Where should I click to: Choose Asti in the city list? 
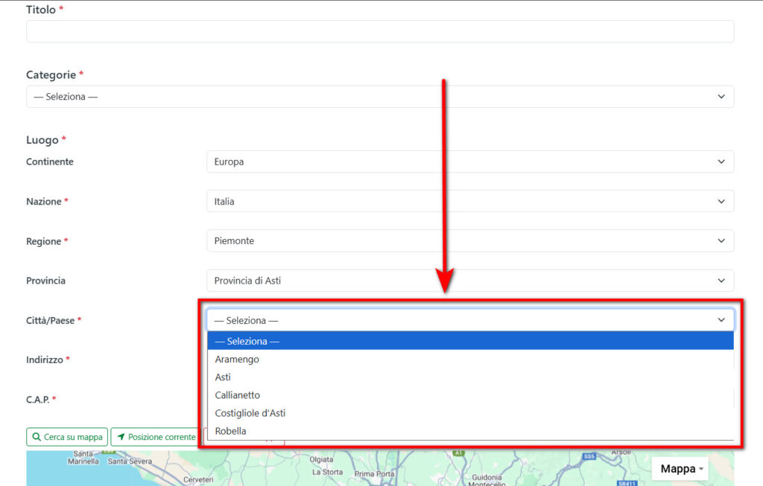pyautogui.click(x=223, y=377)
